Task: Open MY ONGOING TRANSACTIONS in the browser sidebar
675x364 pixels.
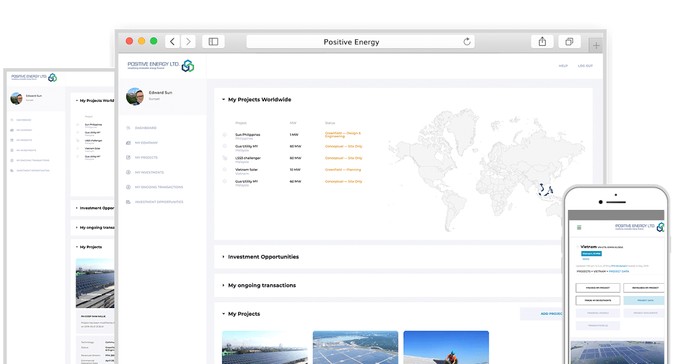Action: (159, 187)
